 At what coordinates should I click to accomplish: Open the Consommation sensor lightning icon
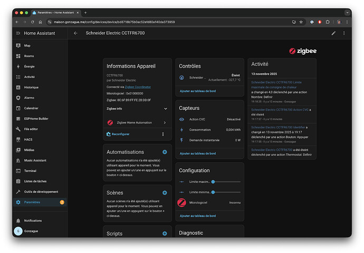coord(182,129)
